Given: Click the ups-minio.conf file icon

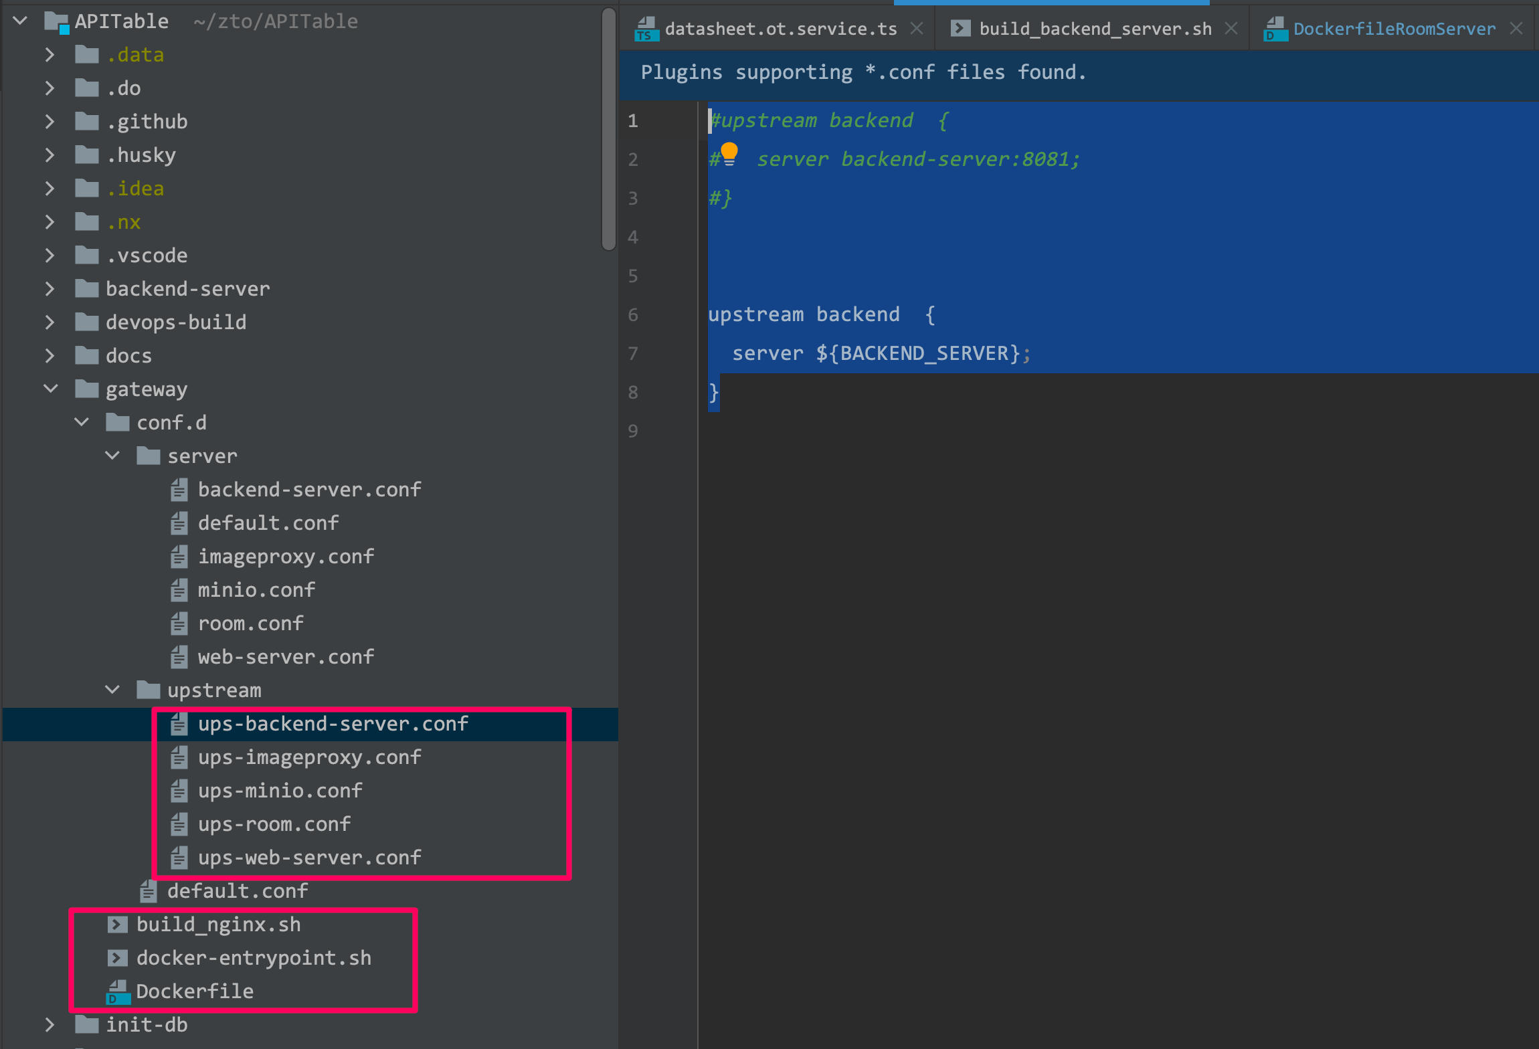Looking at the screenshot, I should click(179, 791).
